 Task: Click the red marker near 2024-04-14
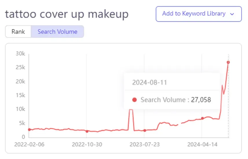202,118
